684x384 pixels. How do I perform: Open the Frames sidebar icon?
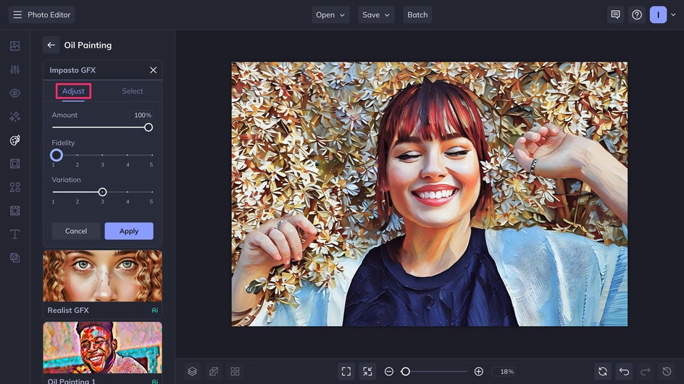click(x=14, y=164)
